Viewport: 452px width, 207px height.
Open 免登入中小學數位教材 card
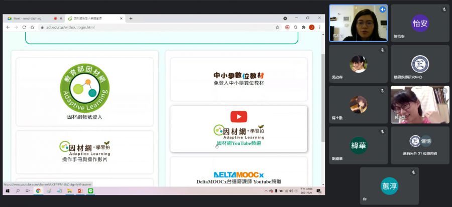click(239, 79)
